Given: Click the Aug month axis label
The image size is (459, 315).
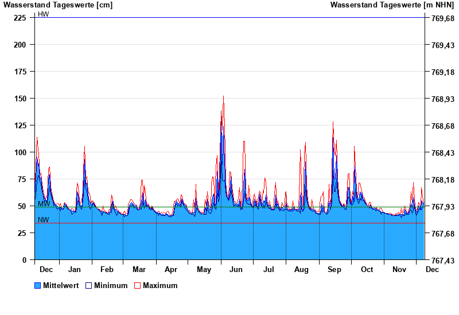Looking at the screenshot, I should pyautogui.click(x=301, y=270).
